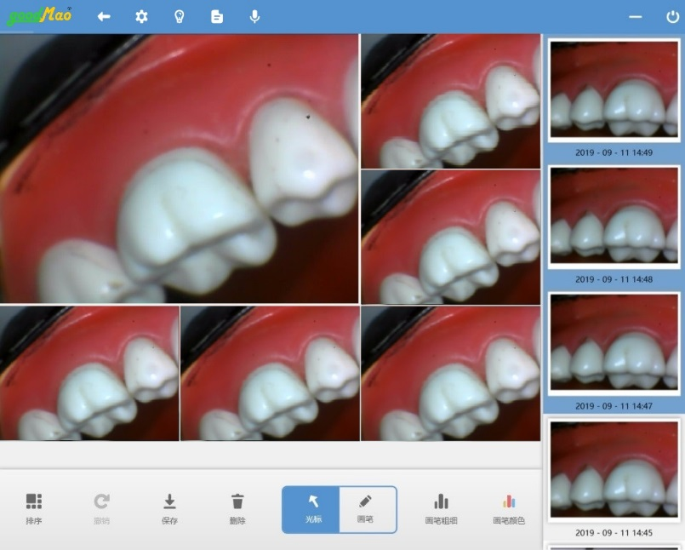Switch to 画笔 pen mode
Image resolution: width=685 pixels, height=550 pixels.
(367, 509)
